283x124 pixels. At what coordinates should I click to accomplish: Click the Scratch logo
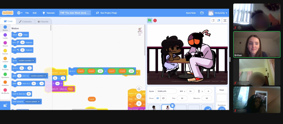click(x=7, y=13)
